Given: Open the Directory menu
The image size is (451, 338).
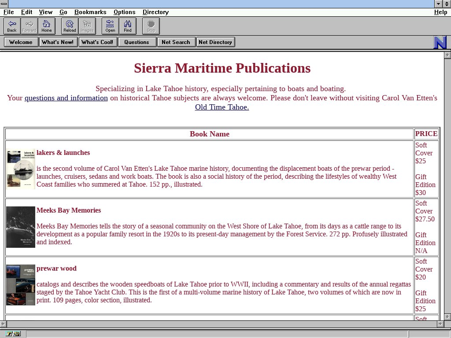Looking at the screenshot, I should click(x=155, y=12).
